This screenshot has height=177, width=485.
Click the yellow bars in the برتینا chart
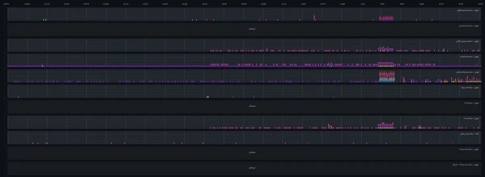(x=207, y=97)
